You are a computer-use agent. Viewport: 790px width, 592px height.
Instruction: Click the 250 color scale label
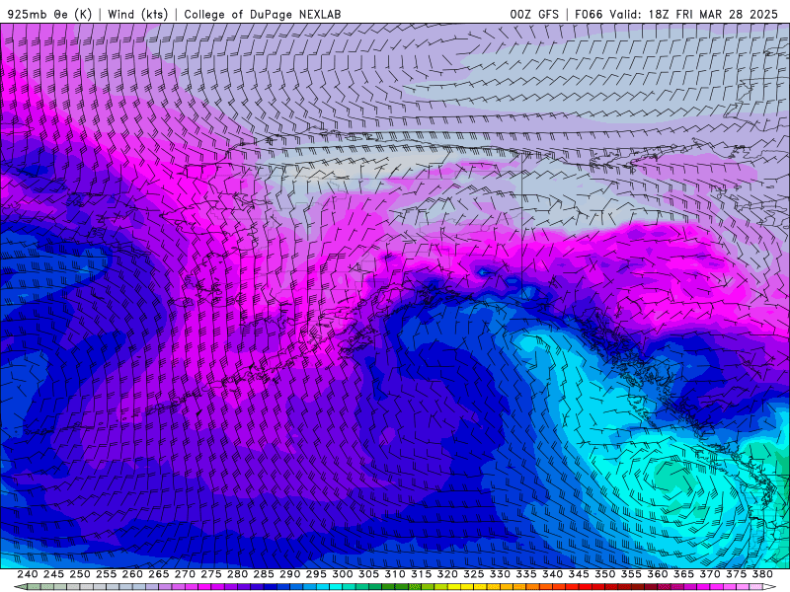[80, 574]
